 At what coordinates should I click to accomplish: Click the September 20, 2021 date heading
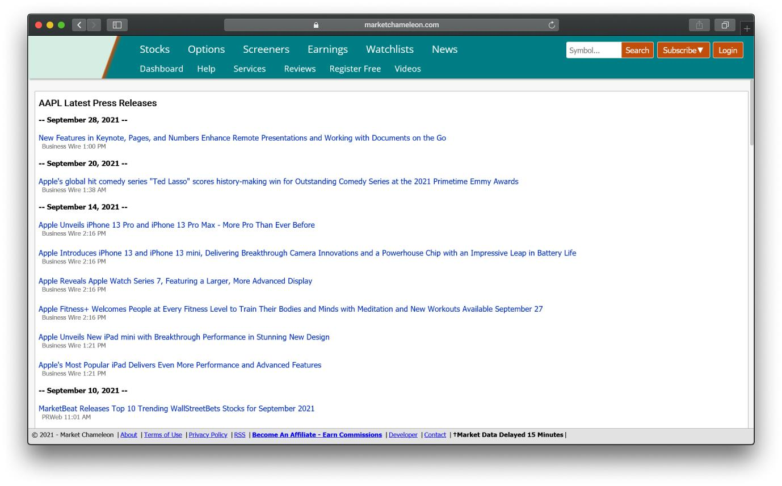pyautogui.click(x=83, y=164)
